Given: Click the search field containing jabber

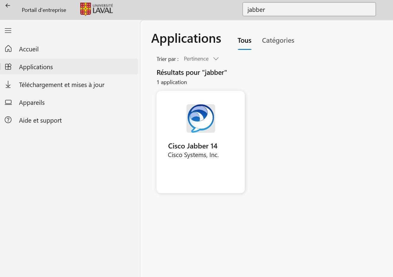Looking at the screenshot, I should pos(309,10).
